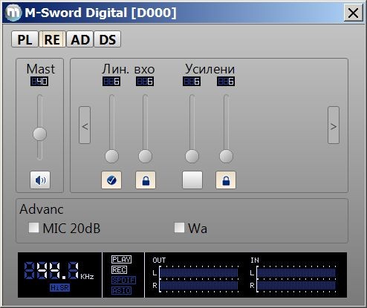
Task: Click the M-Sword logo in title bar
Action: pyautogui.click(x=13, y=13)
